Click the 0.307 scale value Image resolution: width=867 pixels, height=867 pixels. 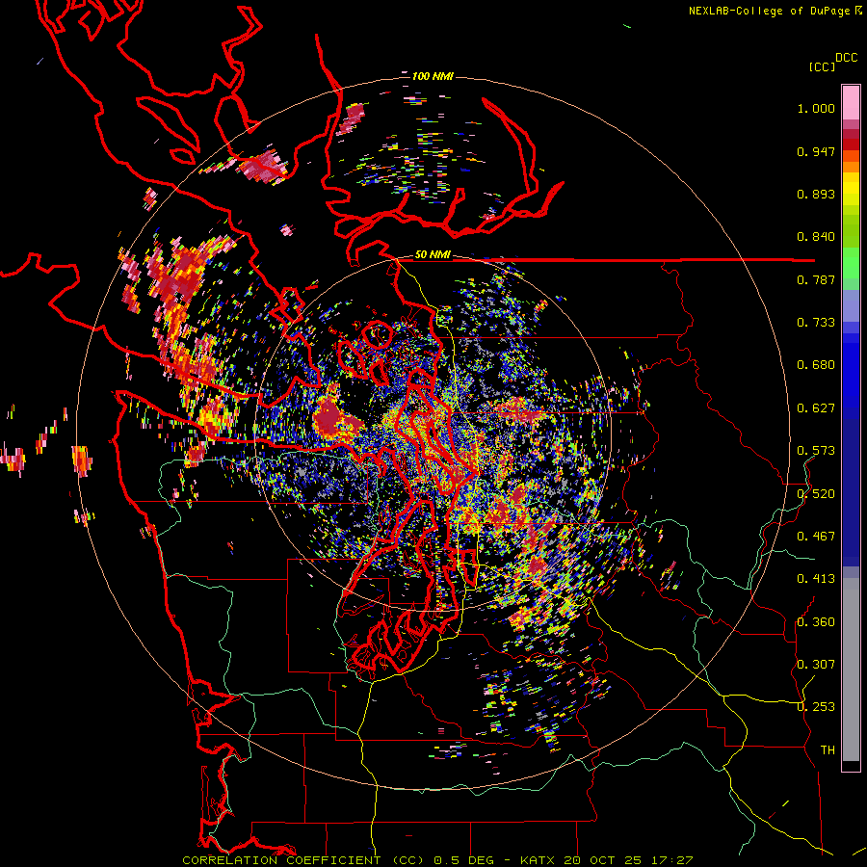(816, 665)
